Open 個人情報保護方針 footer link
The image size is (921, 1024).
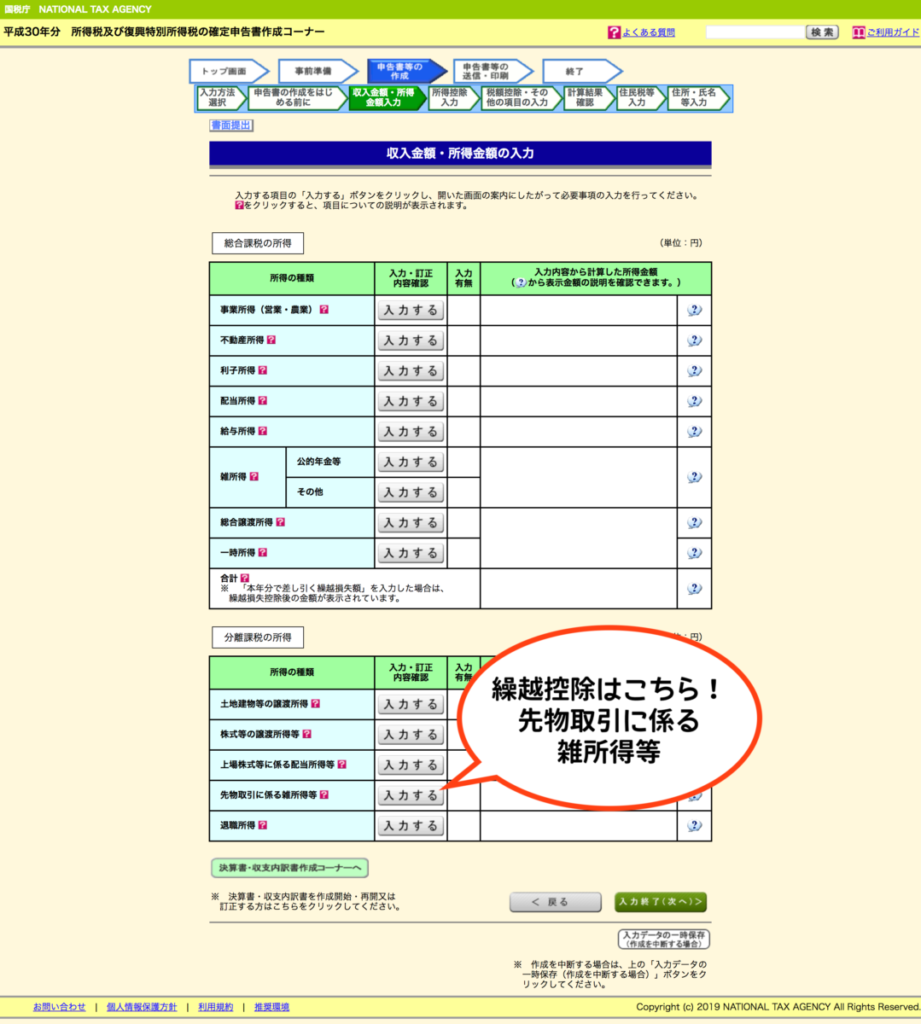pos(142,1007)
